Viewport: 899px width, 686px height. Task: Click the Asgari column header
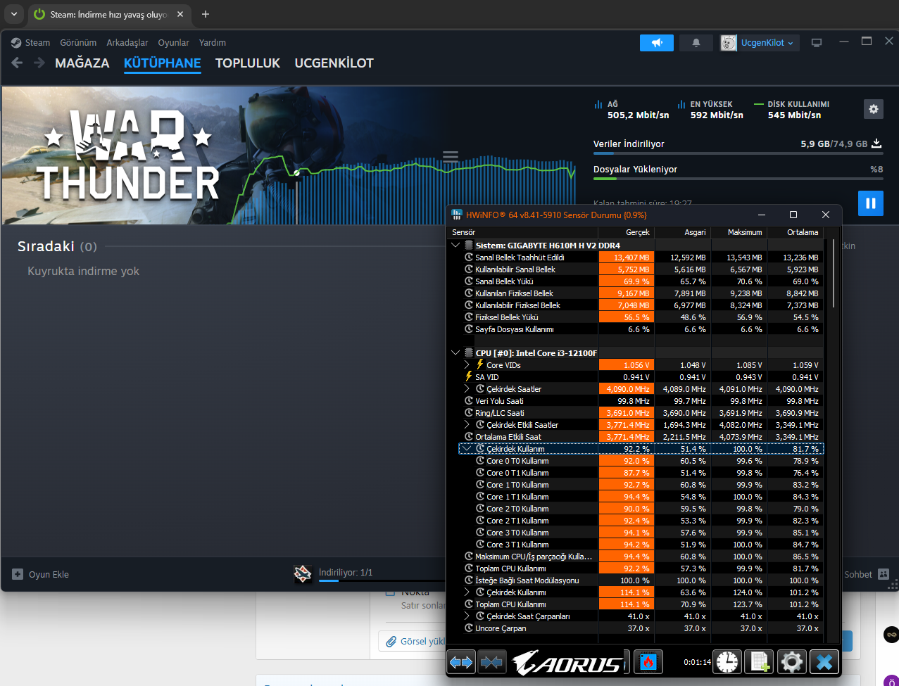683,232
